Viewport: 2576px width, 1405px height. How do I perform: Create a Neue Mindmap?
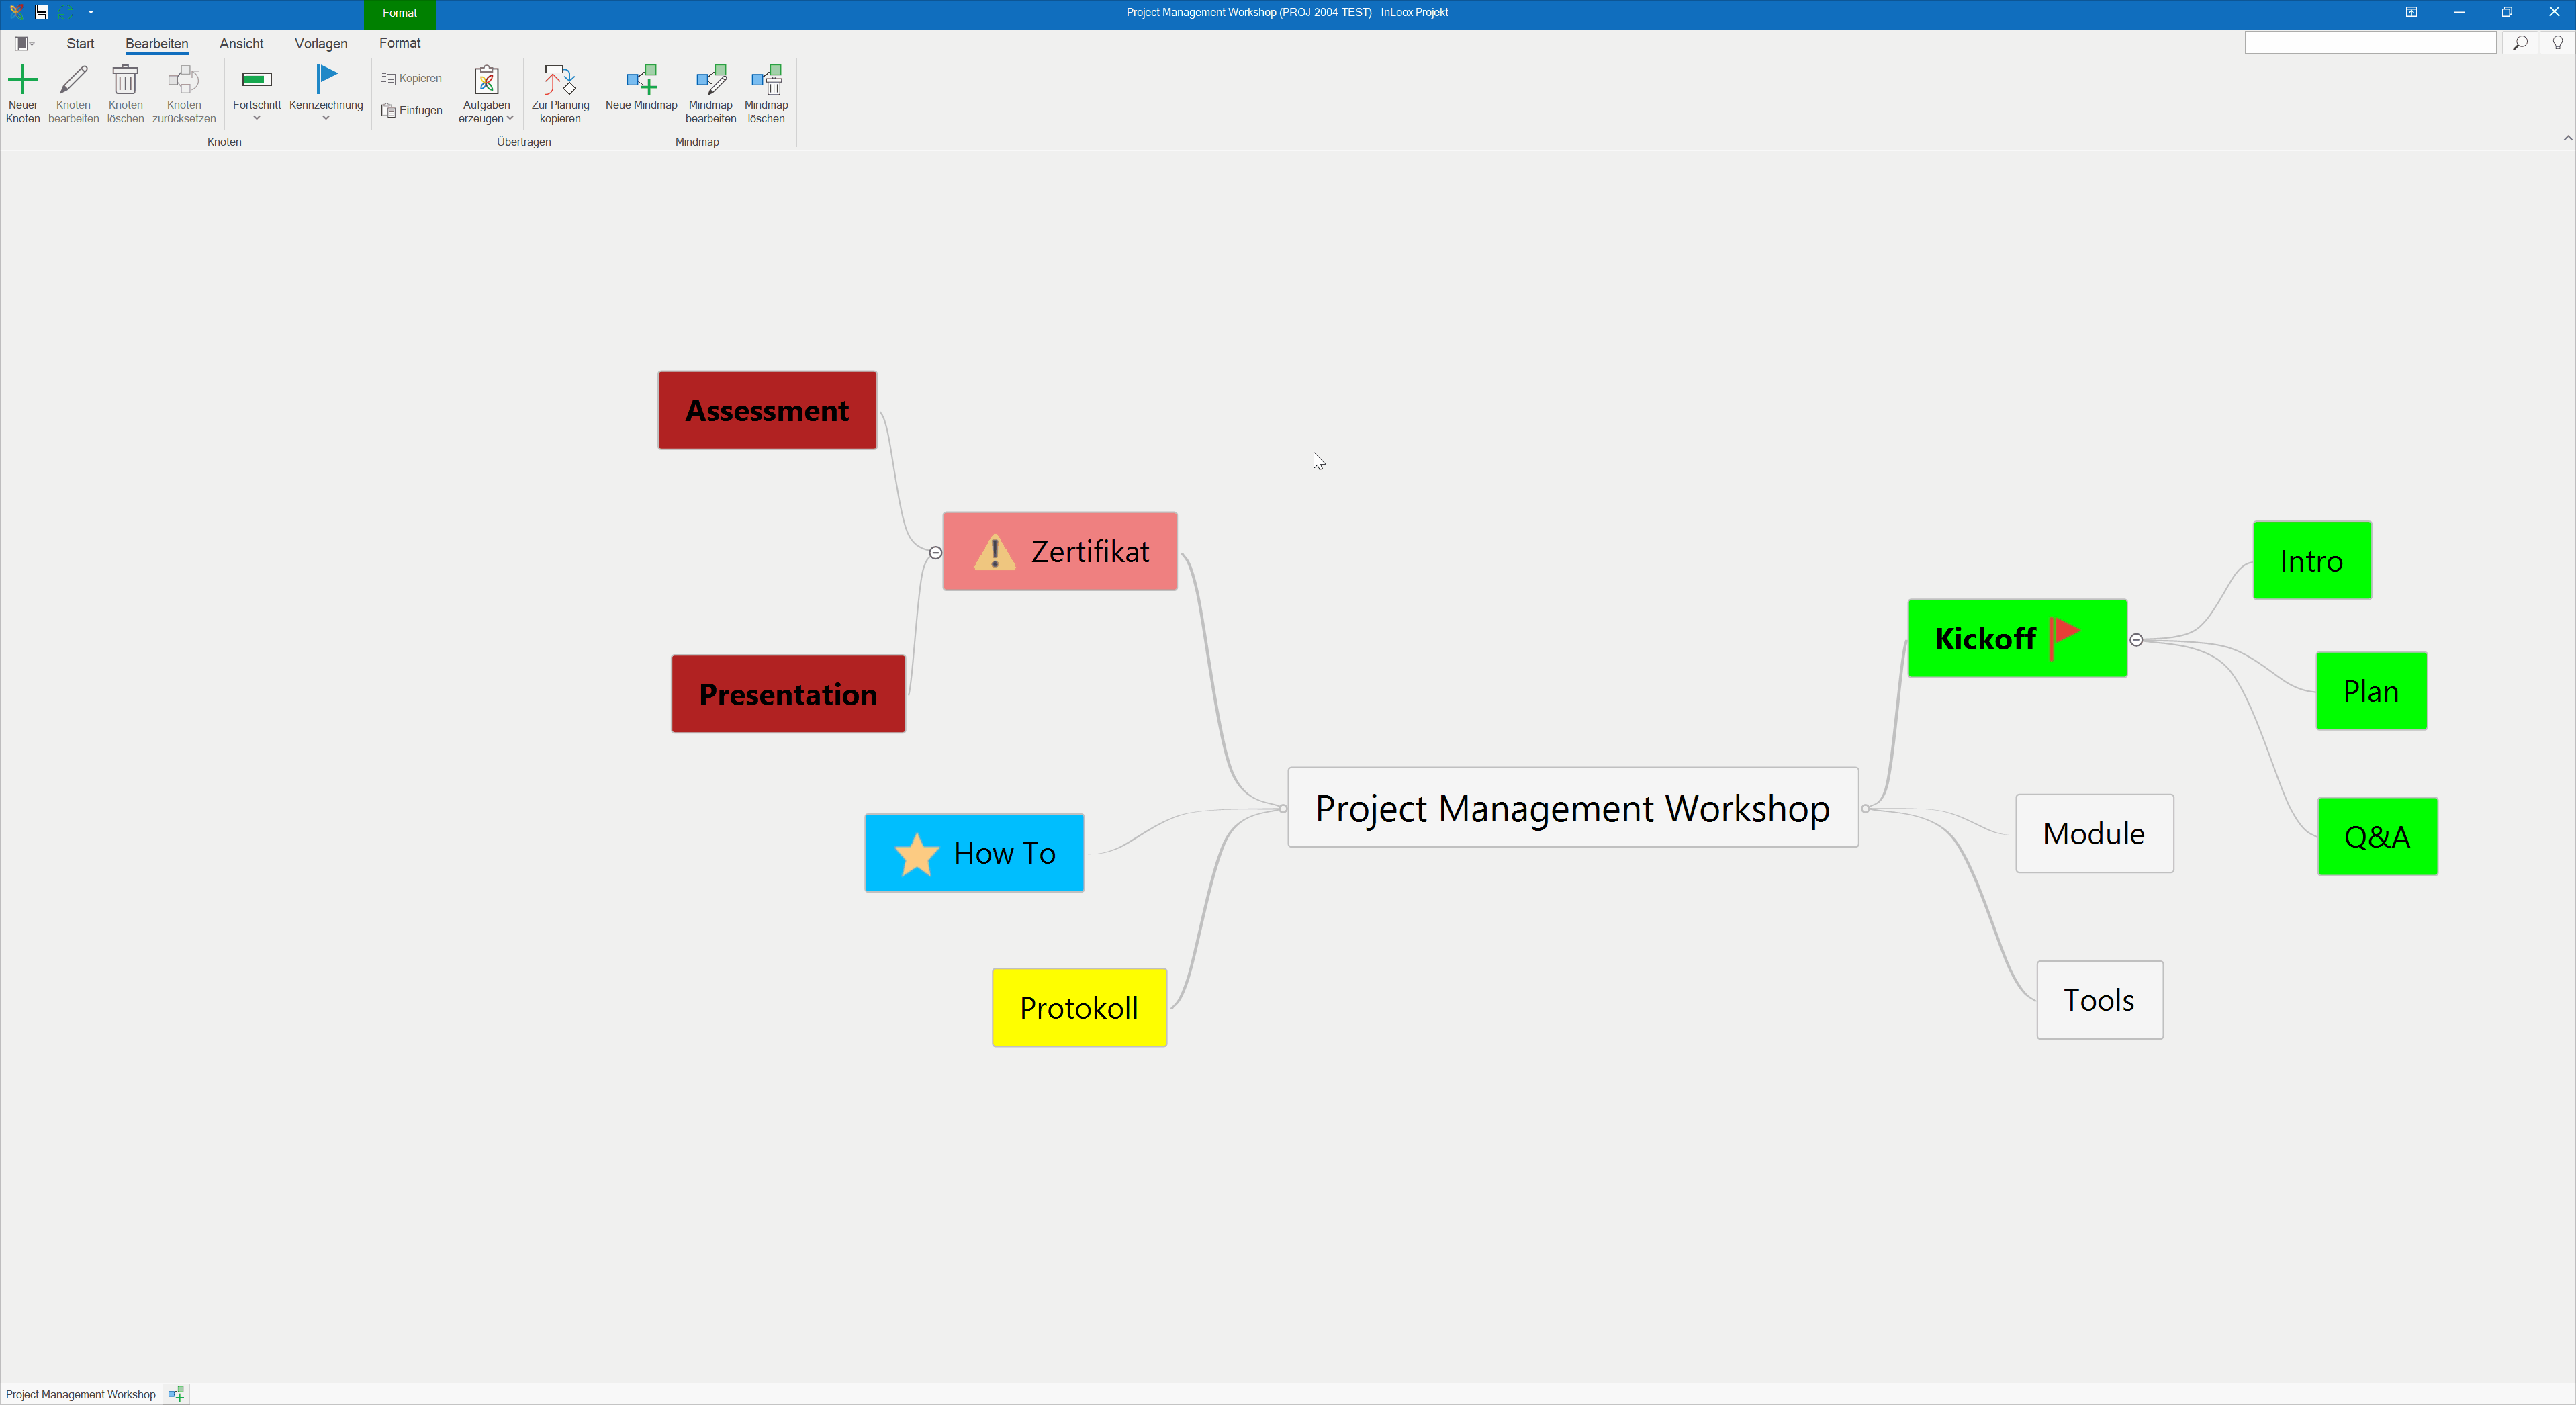tap(641, 89)
